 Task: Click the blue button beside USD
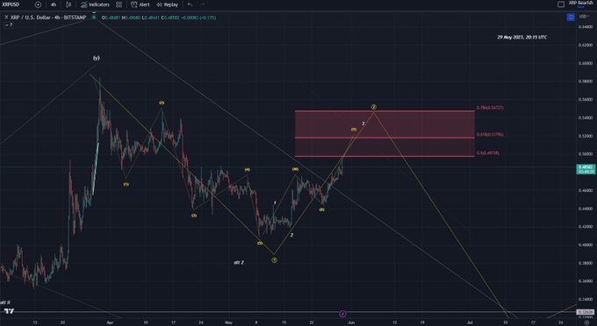click(571, 17)
